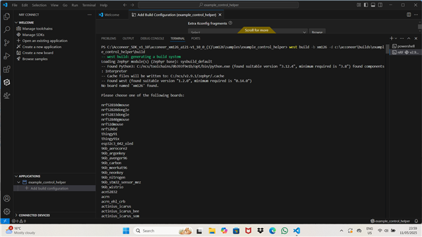
Task: Open the Search view in the activity bar
Action: (7, 30)
